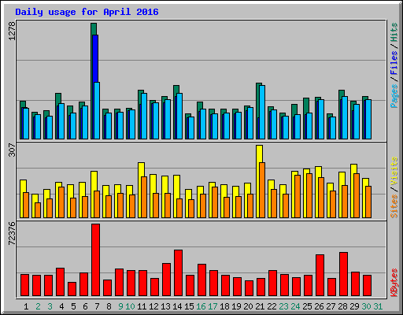Viewport: 403px width, 315px height.
Task: Click the yellow Visits bar for day 11
Action: (x=139, y=190)
